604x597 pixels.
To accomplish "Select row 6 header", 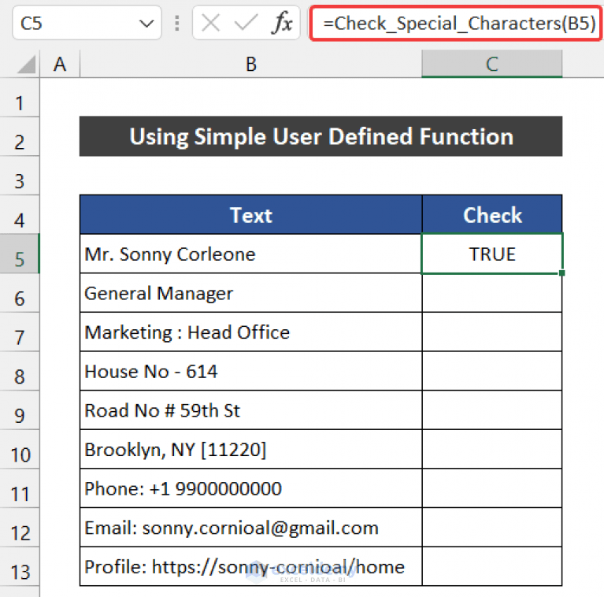I will click(20, 293).
